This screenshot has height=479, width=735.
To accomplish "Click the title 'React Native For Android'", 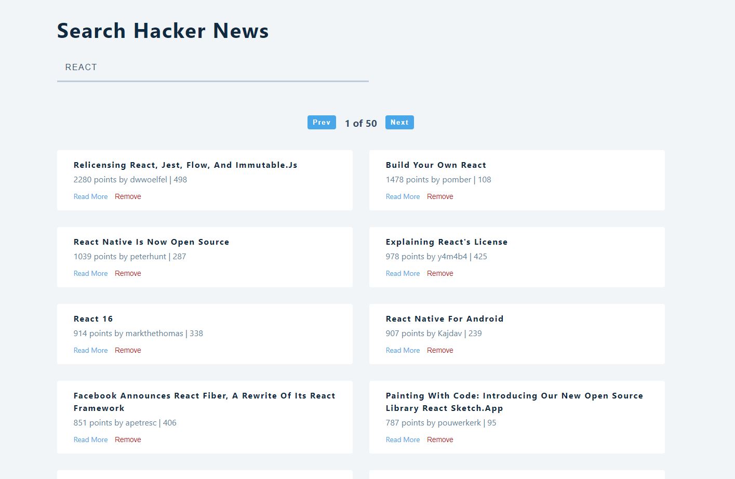I will [x=445, y=319].
